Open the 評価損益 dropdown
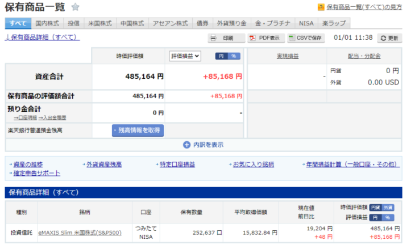This screenshot has height=245, width=415. (185, 56)
